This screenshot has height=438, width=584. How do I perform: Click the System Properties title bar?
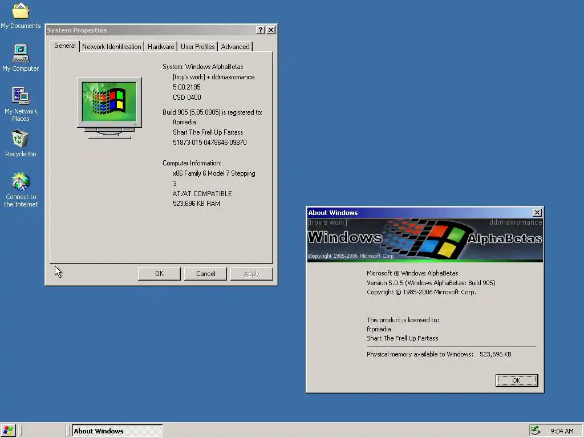(151, 30)
